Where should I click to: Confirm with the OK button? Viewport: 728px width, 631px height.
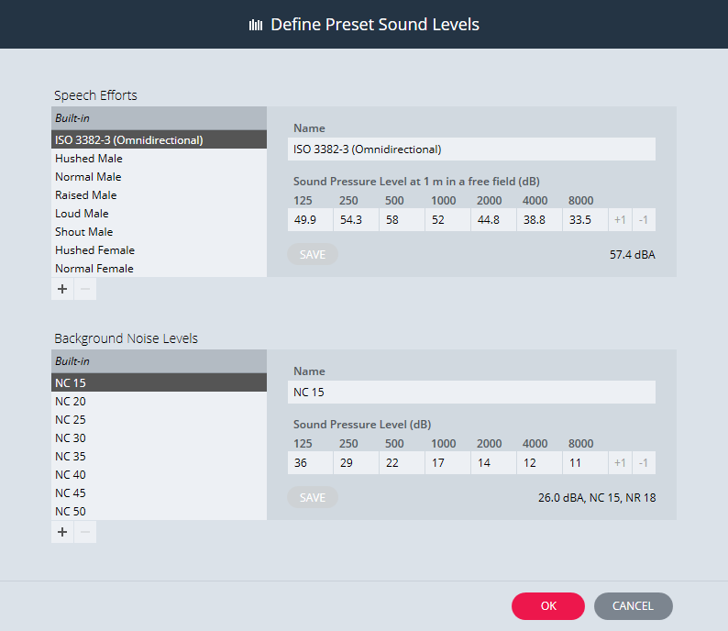[x=548, y=606]
